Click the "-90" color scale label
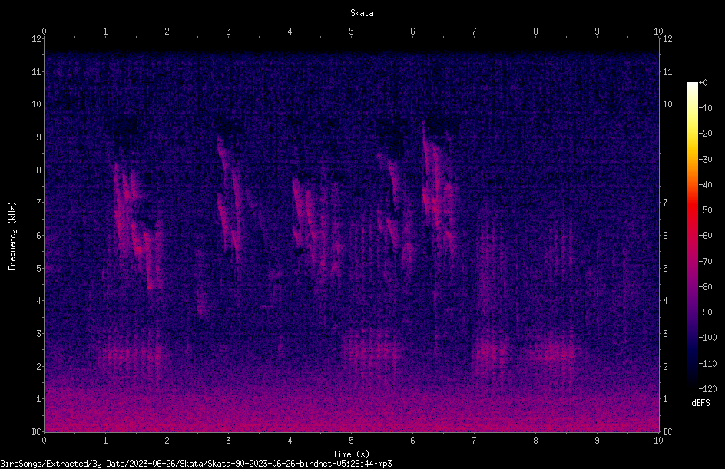 (x=706, y=312)
